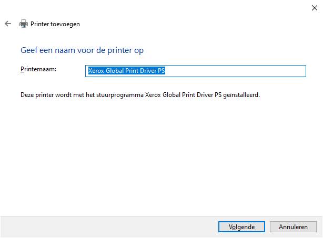Click the "Printer toevoegen" window title
The height and width of the screenshot is (238, 323).
(55, 24)
